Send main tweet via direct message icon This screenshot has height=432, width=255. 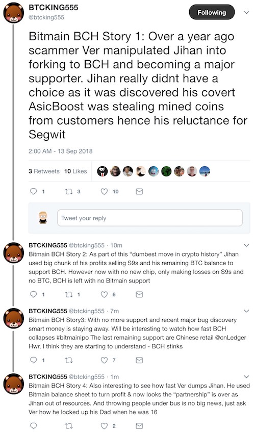(x=139, y=191)
